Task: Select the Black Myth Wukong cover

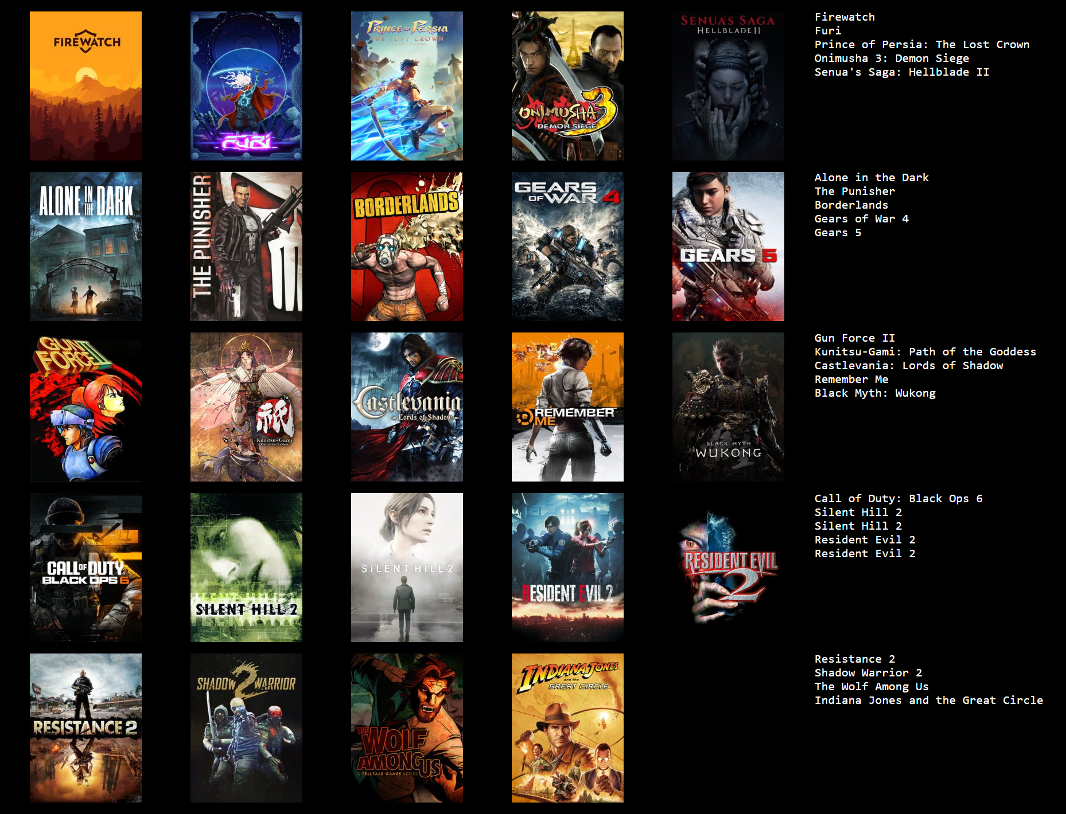Action: 728,407
